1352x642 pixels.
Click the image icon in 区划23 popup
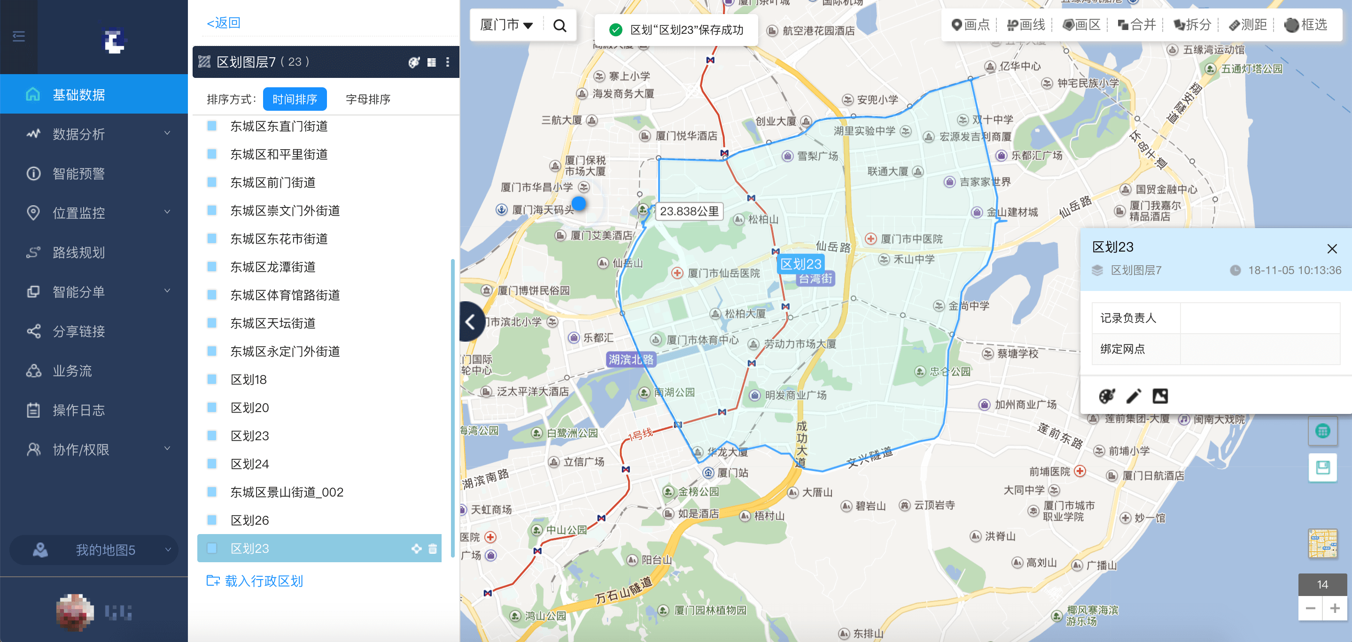point(1160,396)
